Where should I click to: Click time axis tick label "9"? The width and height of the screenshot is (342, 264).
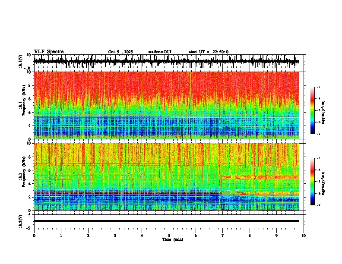[276, 236]
